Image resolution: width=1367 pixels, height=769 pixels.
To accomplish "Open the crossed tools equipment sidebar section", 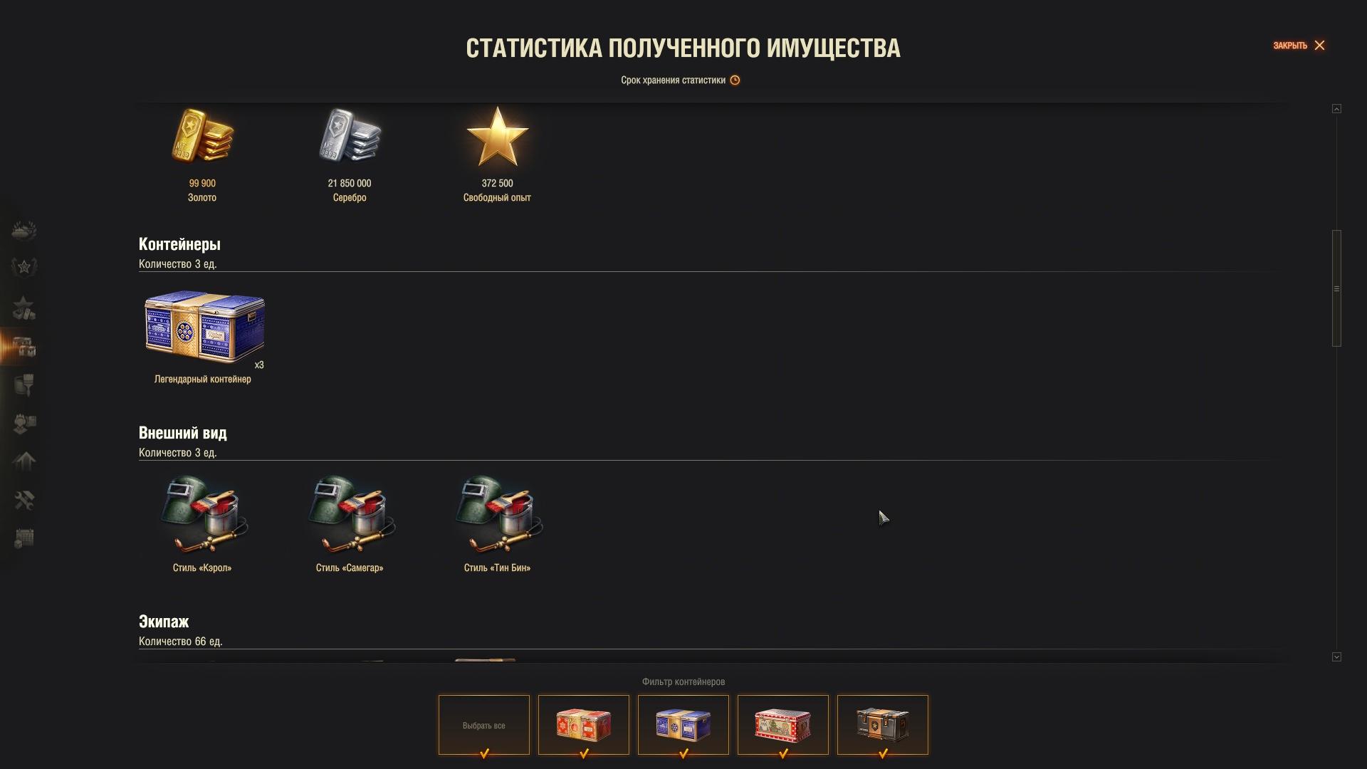I will click(24, 501).
